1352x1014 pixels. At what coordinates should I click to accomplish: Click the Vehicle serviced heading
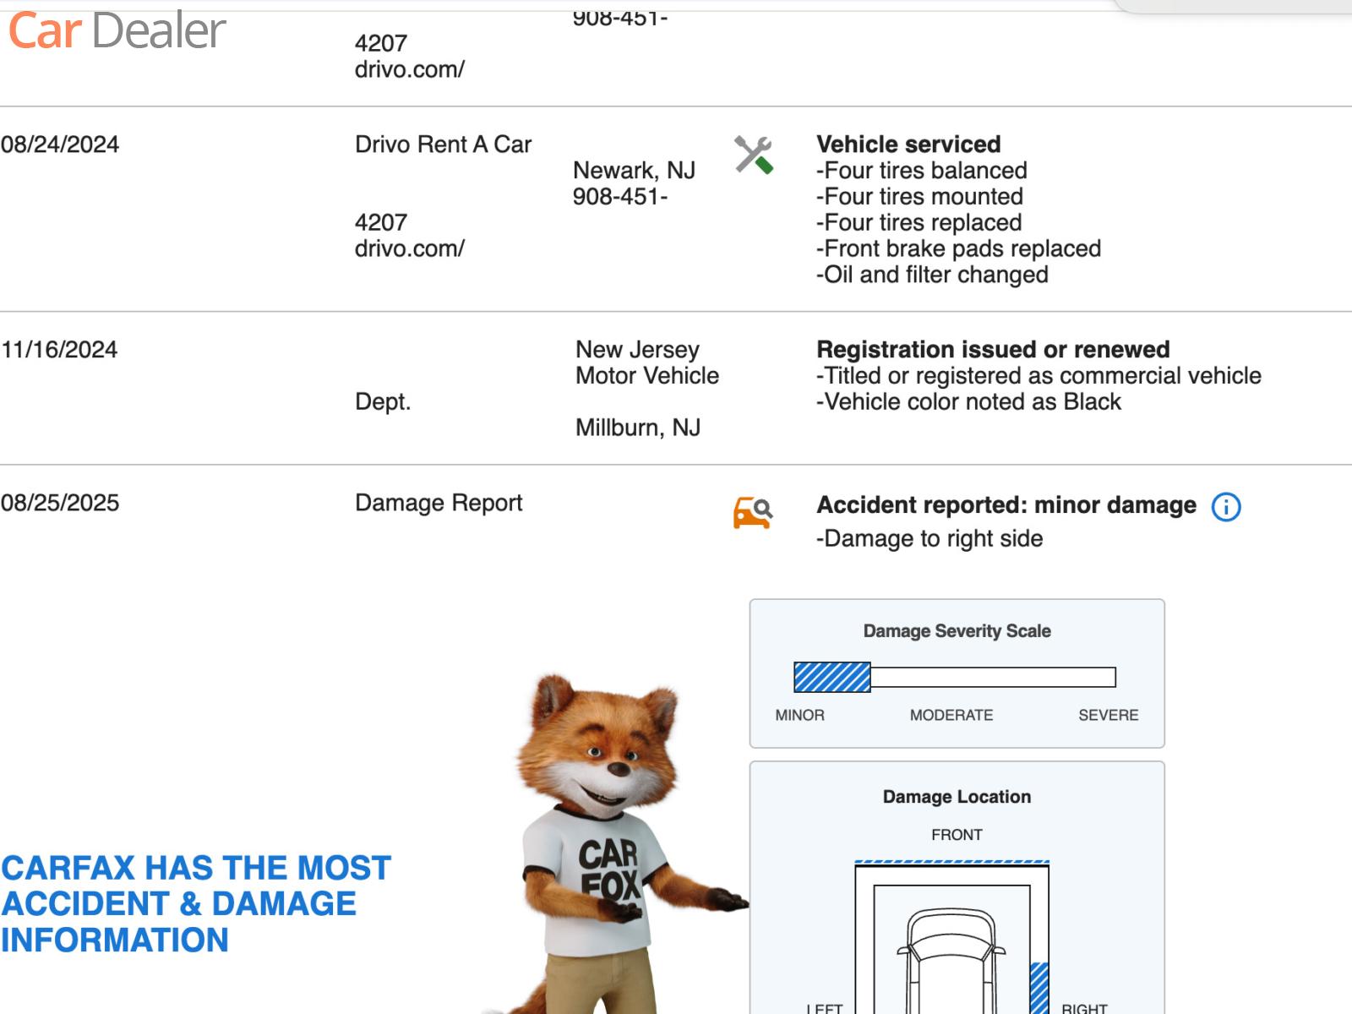908,144
